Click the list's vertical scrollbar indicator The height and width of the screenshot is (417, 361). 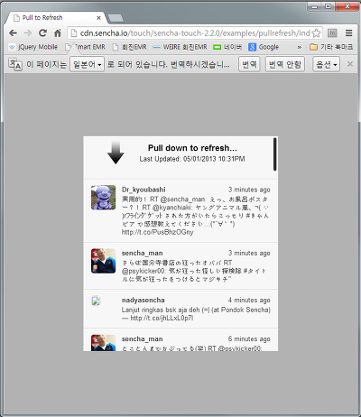pos(274,154)
